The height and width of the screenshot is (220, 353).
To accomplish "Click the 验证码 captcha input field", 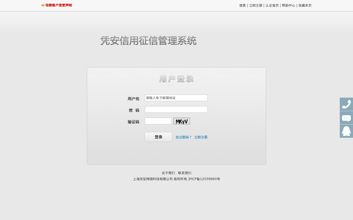I will pyautogui.click(x=158, y=121).
